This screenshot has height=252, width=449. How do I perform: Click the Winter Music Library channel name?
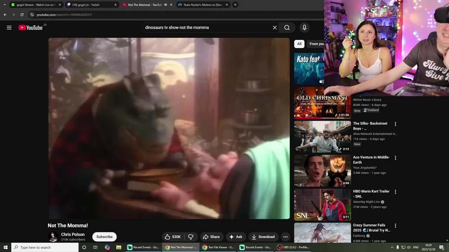(367, 100)
